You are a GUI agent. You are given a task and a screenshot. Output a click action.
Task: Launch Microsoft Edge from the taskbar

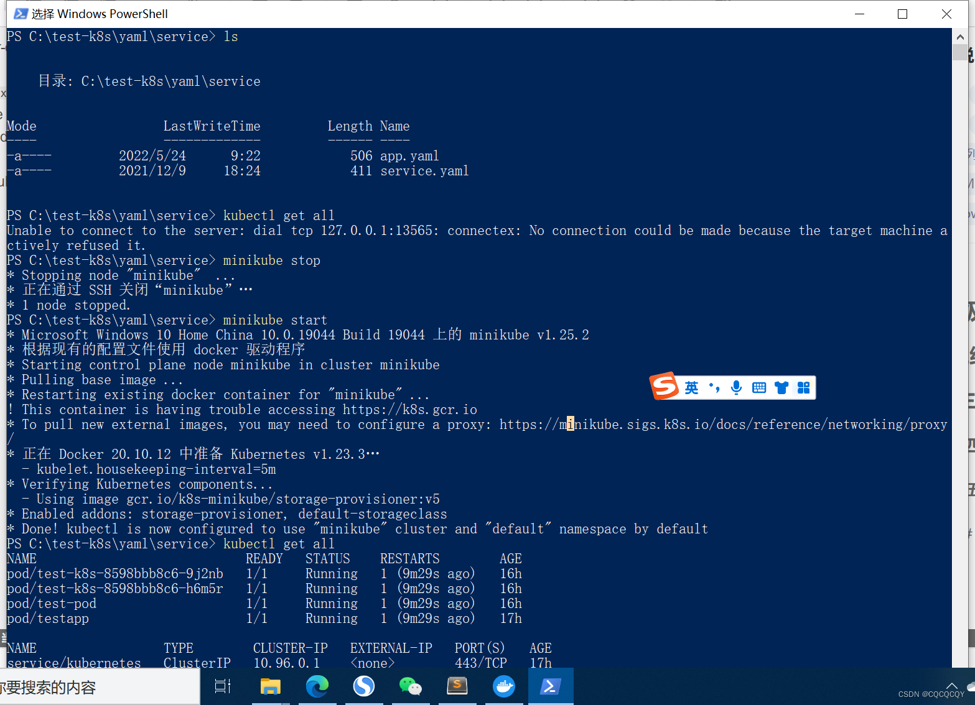click(x=317, y=686)
